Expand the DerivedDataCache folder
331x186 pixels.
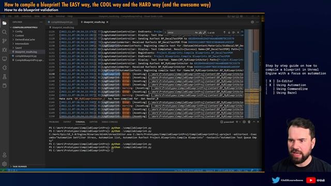coord(25,40)
